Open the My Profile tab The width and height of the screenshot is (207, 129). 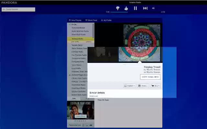[x=106, y=20]
